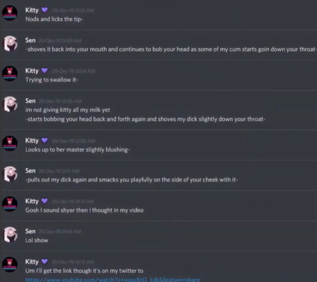This screenshot has width=317, height=282.
Task: Click the Kitty username on the 12:08 AM message
Action: [32, 140]
